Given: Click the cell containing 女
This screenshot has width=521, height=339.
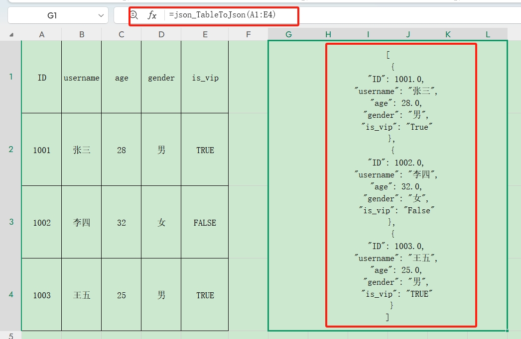Looking at the screenshot, I should pos(161,222).
